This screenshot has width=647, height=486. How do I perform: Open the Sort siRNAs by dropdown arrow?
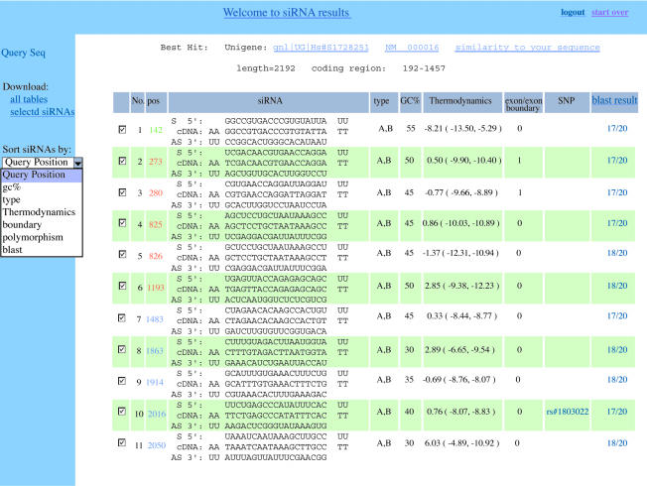point(78,163)
